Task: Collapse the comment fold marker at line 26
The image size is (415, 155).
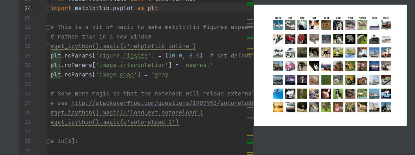Action: 48,27
